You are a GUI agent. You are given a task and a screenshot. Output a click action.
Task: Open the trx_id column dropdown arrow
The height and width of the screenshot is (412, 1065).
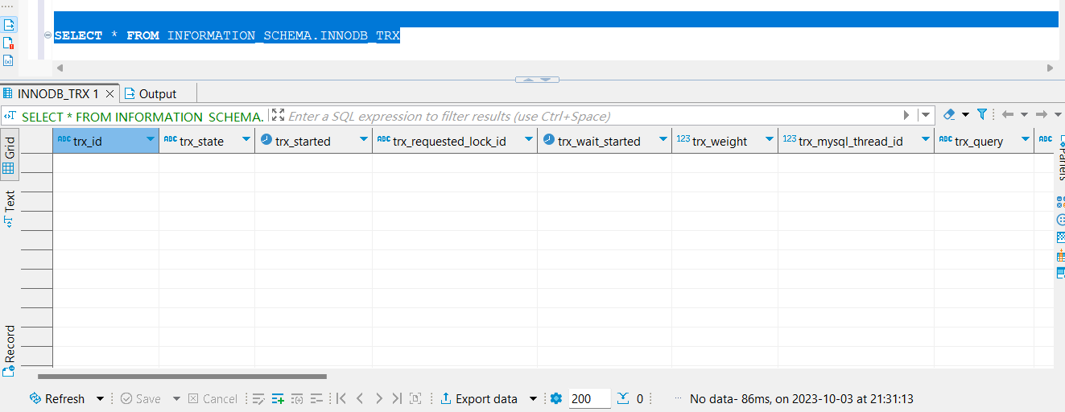pyautogui.click(x=151, y=140)
